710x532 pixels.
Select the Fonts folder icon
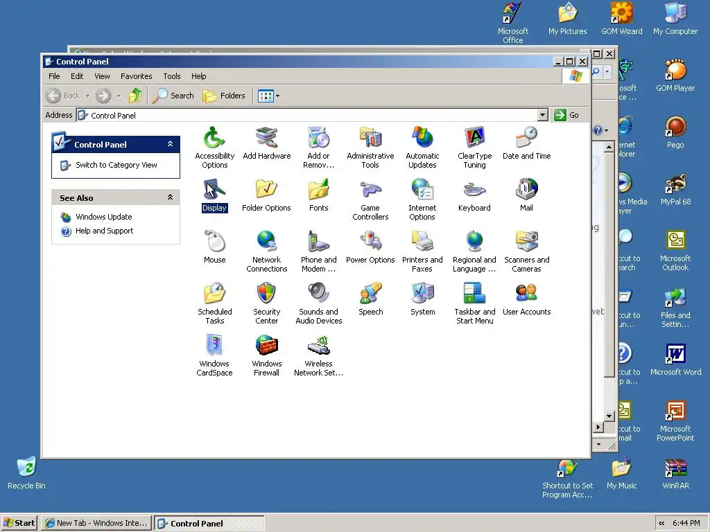point(318,195)
